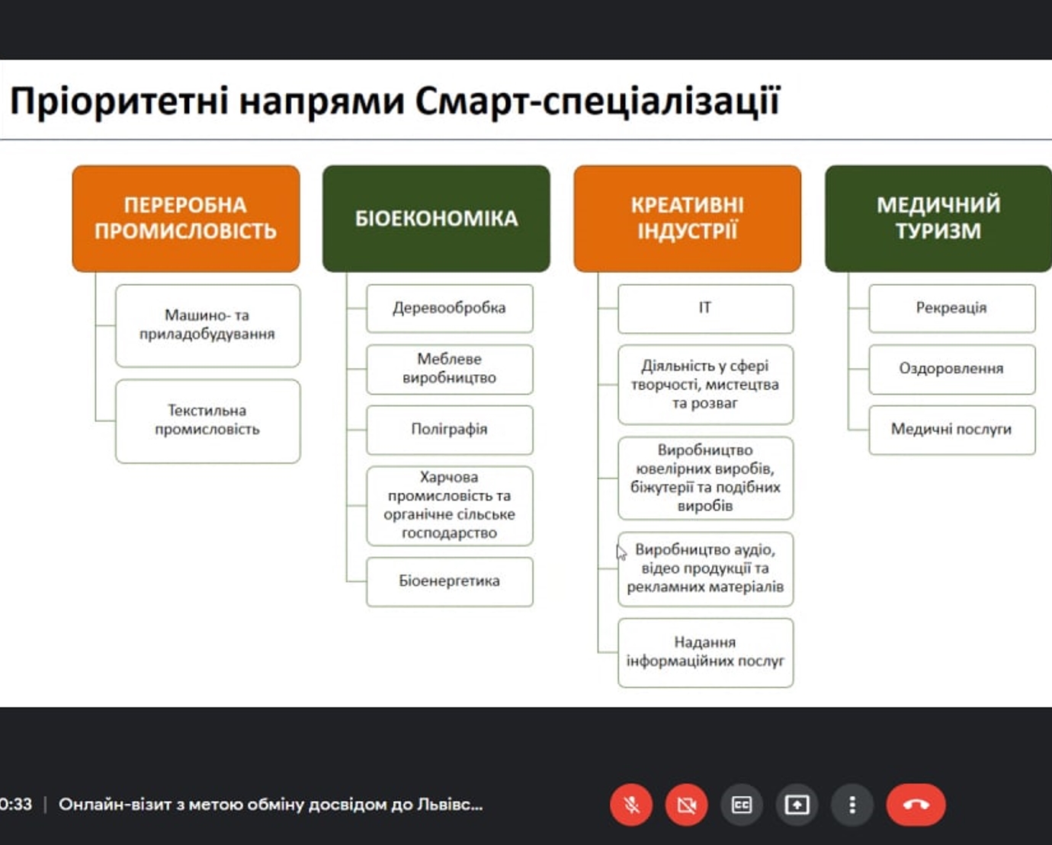Select the 'БІОЕКОНОМІКА' green header block
Viewport: 1052px width, 845px height.
point(436,219)
